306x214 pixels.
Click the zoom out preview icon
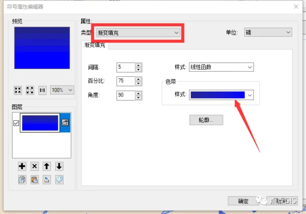pos(18,90)
